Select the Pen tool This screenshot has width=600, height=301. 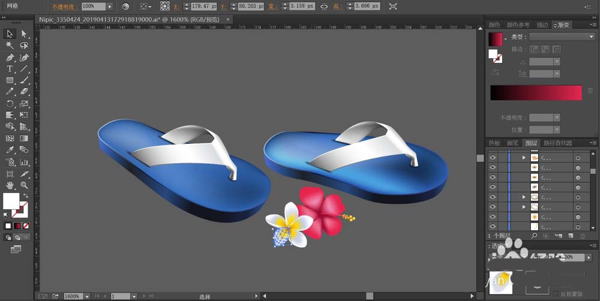click(10, 58)
